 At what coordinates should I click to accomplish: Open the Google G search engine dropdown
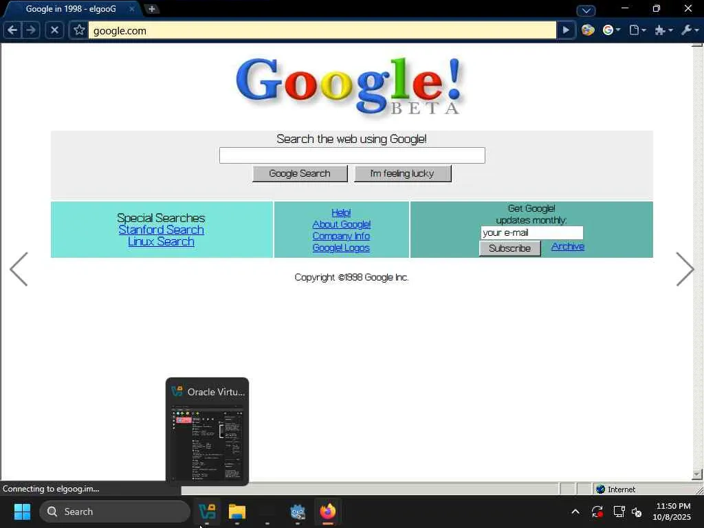point(611,30)
